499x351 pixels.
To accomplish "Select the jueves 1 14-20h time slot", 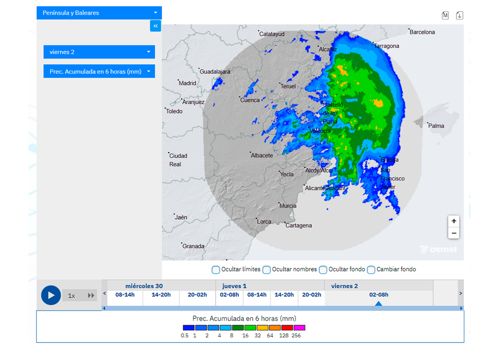I will point(284,295).
